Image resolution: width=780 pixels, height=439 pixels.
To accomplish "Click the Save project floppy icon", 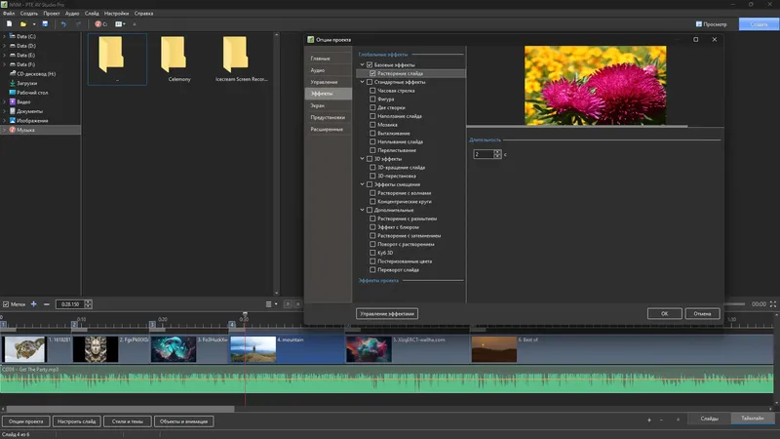I will (x=45, y=23).
